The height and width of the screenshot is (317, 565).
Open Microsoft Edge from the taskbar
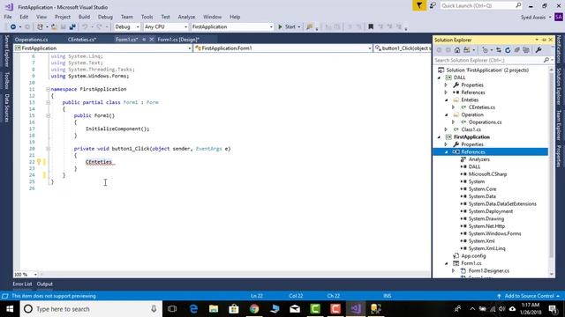click(193, 309)
